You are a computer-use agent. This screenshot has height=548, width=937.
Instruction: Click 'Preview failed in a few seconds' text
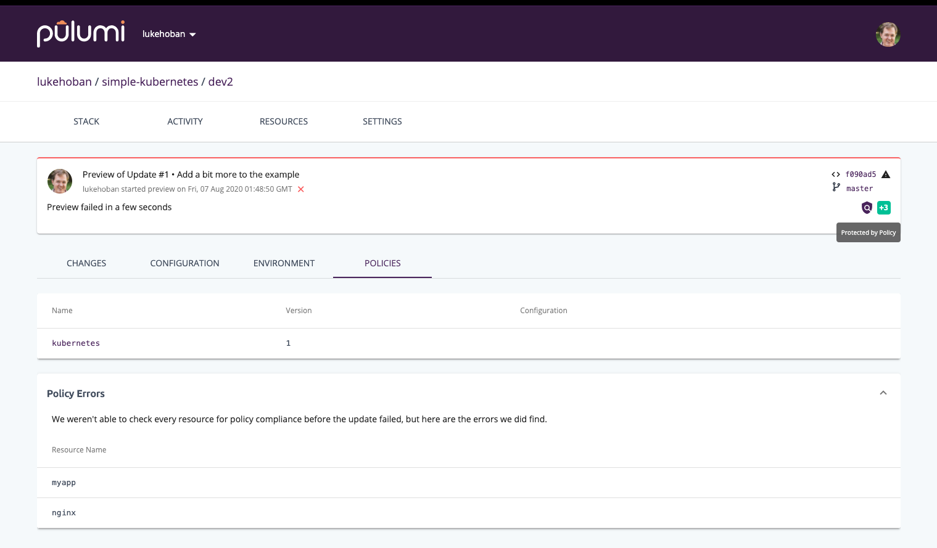(x=109, y=207)
